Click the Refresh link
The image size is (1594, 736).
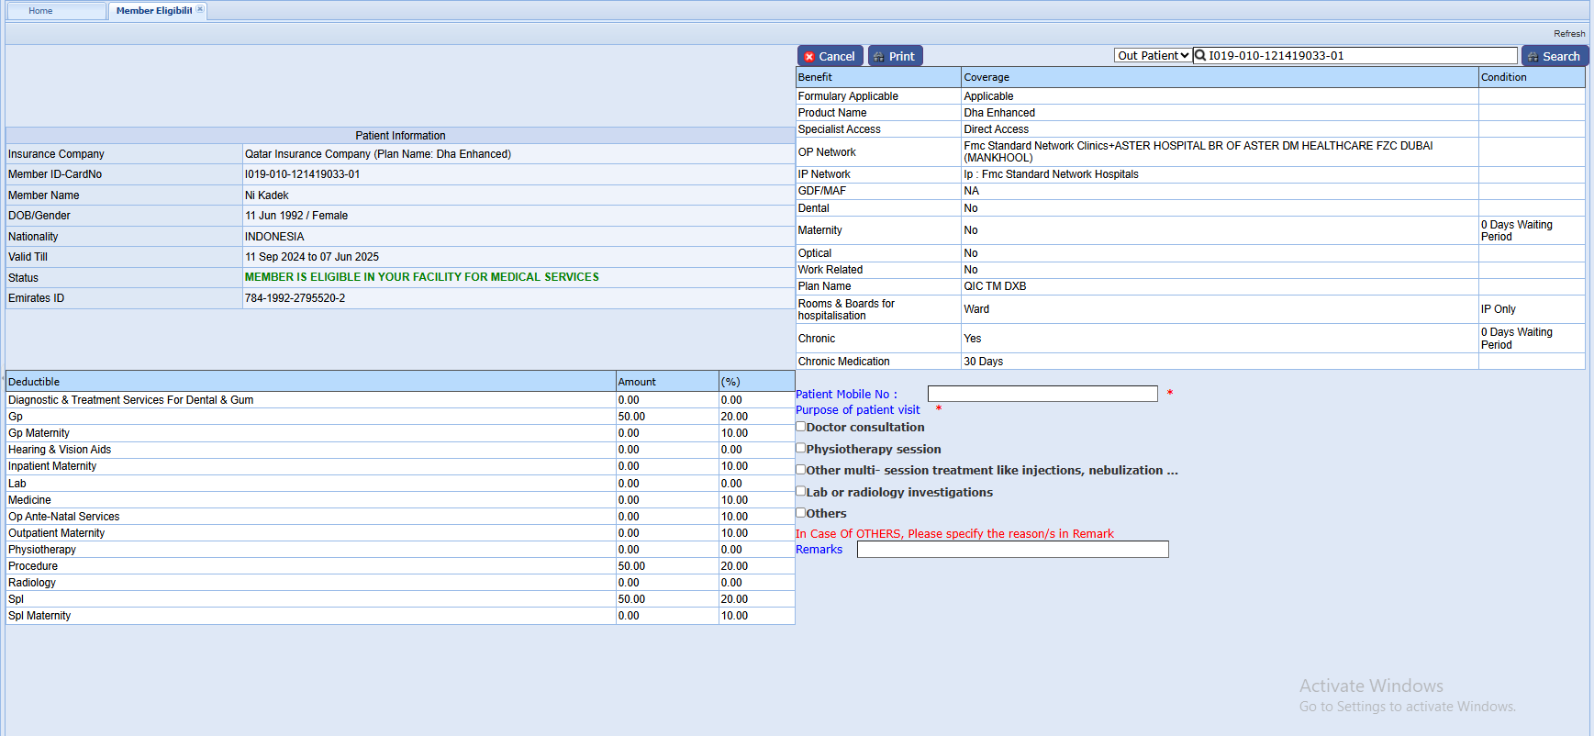tap(1568, 34)
